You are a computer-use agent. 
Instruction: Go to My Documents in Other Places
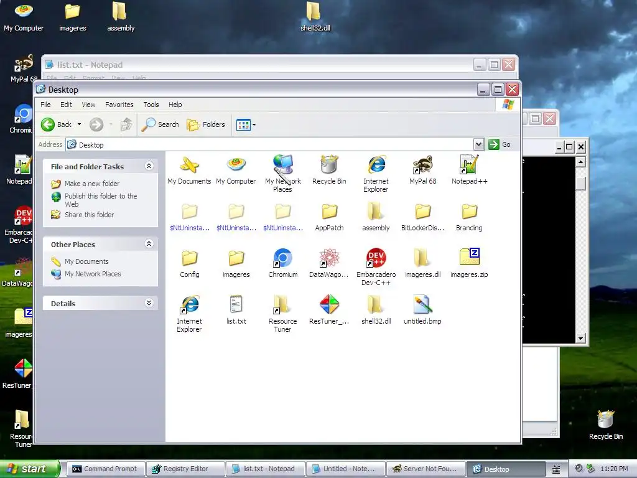pyautogui.click(x=86, y=261)
